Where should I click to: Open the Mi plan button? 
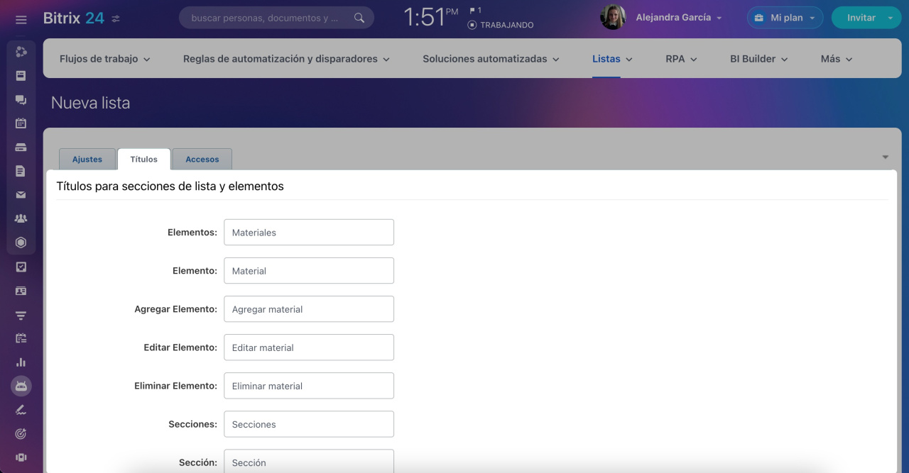click(785, 18)
